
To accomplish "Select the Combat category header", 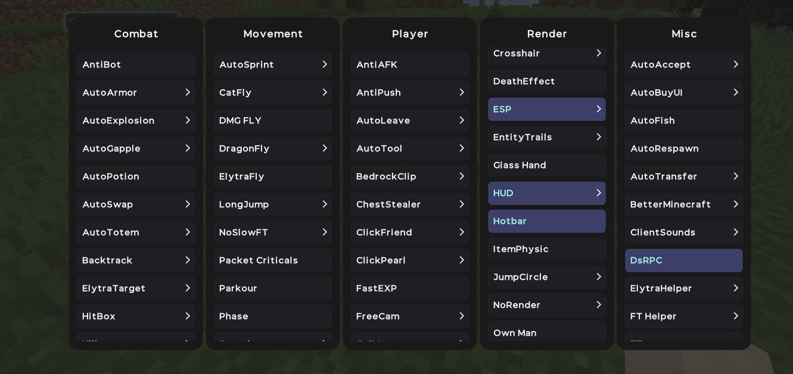I will pyautogui.click(x=136, y=34).
